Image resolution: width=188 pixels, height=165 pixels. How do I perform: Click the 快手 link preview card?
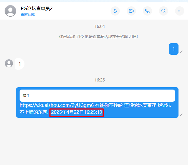pos(97,96)
